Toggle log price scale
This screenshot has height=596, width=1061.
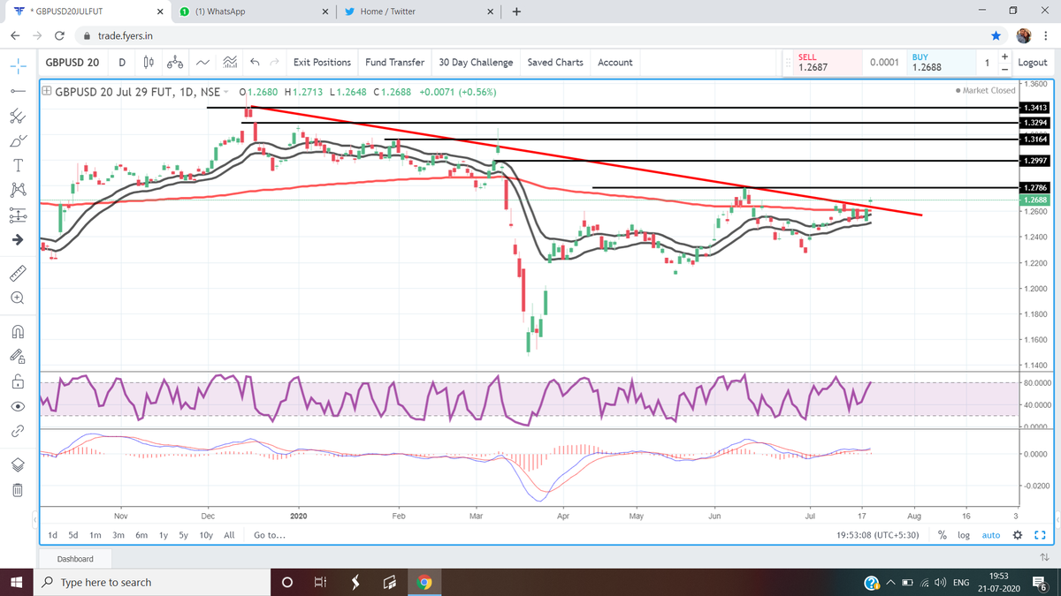click(964, 535)
